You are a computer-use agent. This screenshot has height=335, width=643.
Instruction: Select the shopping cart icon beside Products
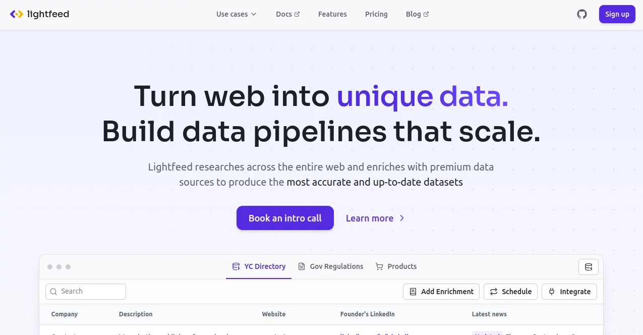(x=379, y=266)
